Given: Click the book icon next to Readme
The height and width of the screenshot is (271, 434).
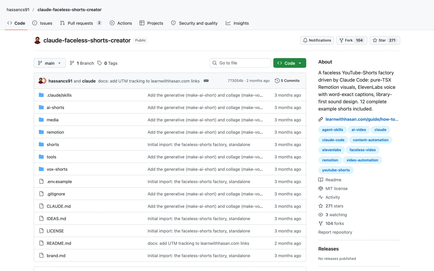Looking at the screenshot, I should (321, 180).
